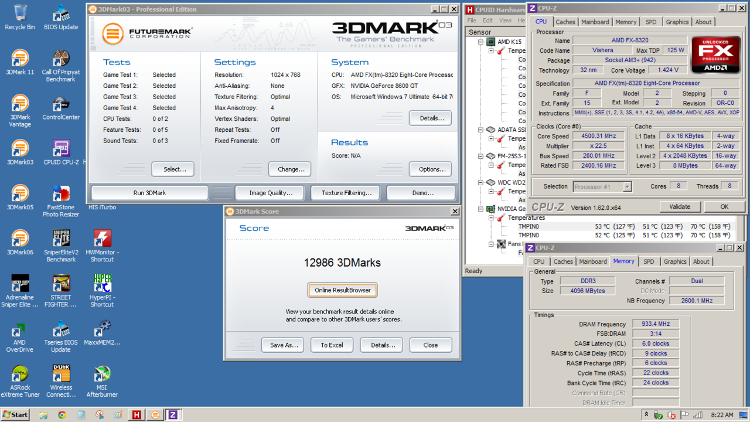Open the File menu in HWMonitor

(x=472, y=21)
